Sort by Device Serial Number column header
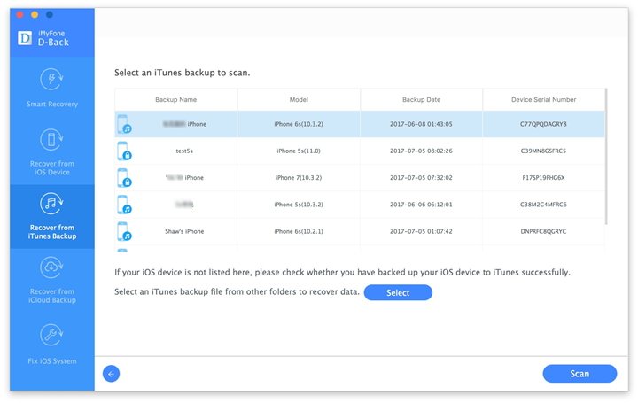The image size is (638, 403). 543,99
